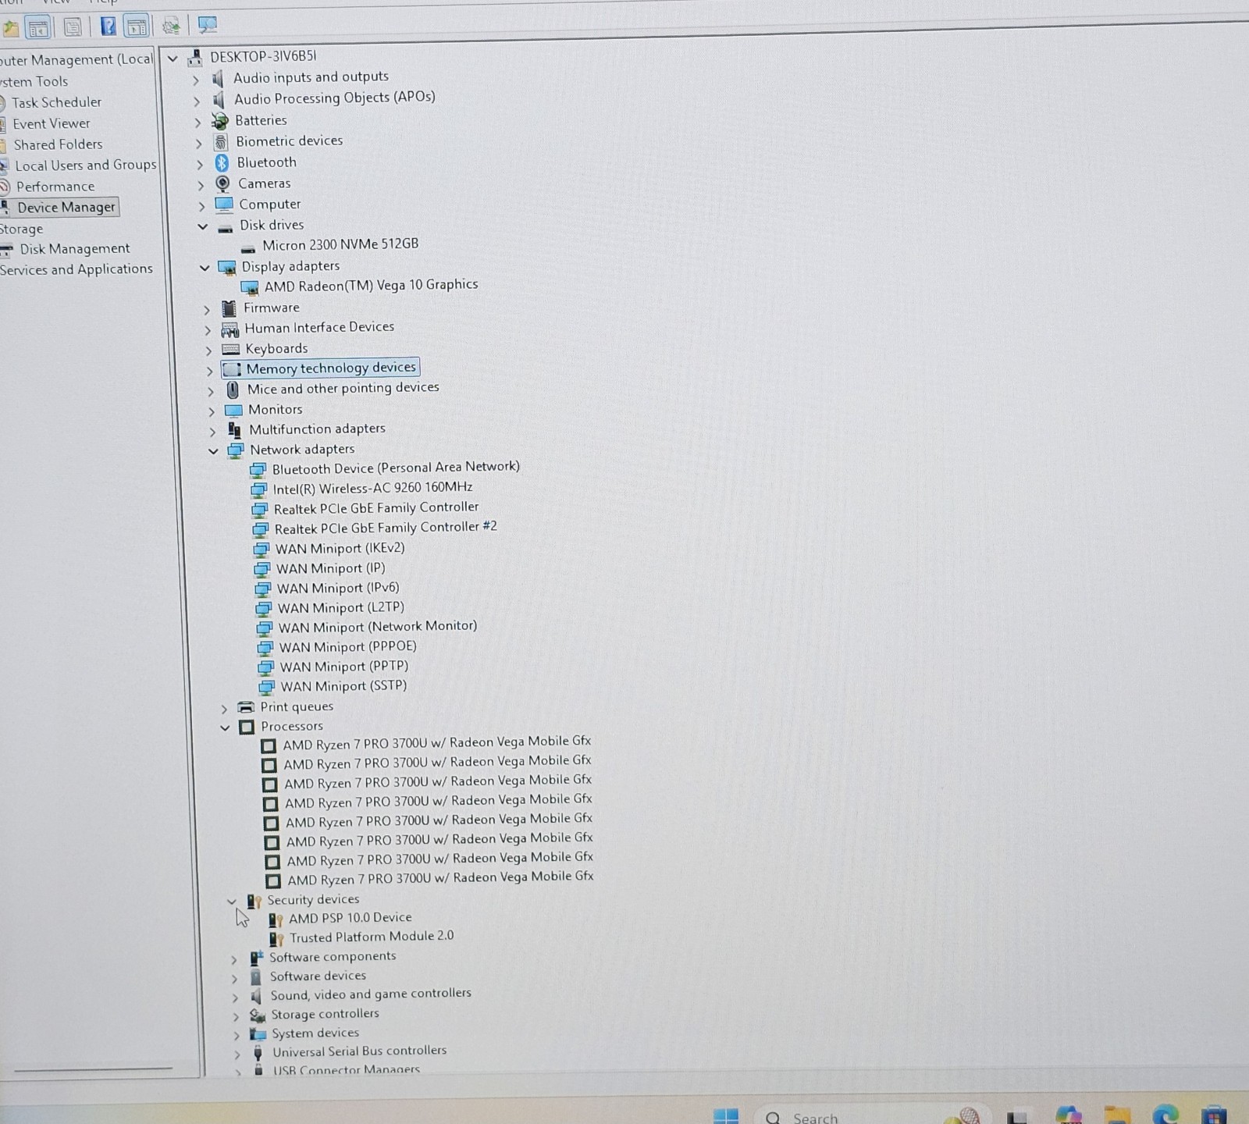Click the Keyboards category icon
This screenshot has height=1124, width=1249.
click(230, 350)
